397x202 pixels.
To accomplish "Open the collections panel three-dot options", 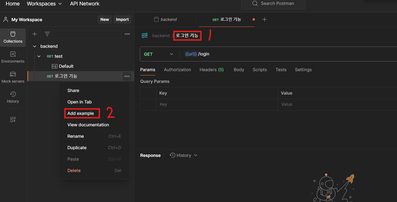I will tap(127, 34).
